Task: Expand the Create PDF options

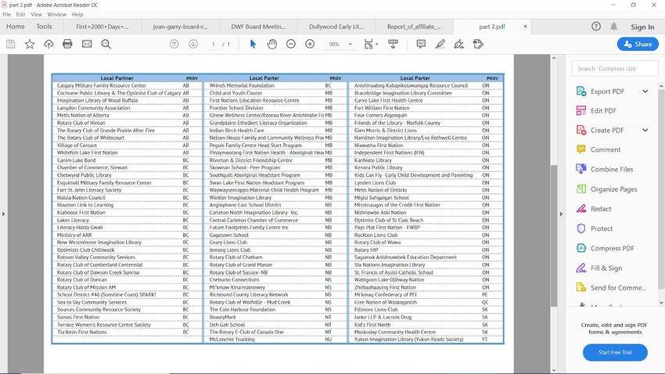Action: tap(645, 130)
